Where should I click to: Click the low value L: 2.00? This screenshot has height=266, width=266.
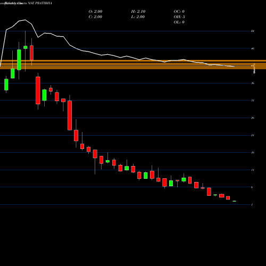point(138,17)
